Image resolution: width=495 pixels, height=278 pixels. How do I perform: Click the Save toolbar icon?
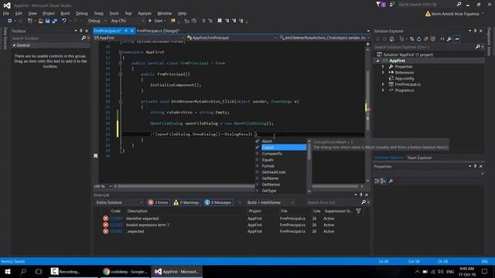pos(48,21)
